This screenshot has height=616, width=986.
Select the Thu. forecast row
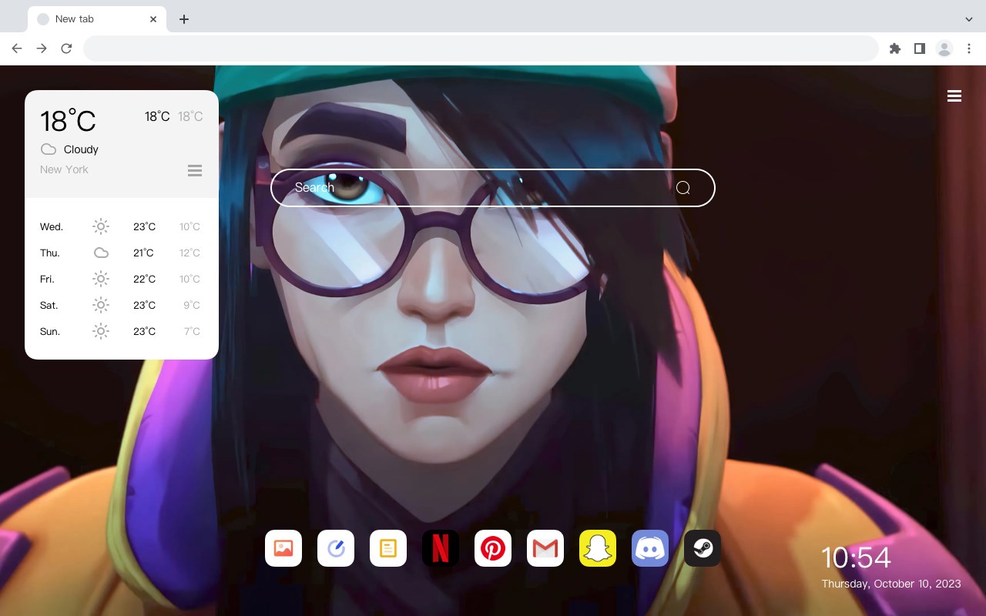[122, 253]
